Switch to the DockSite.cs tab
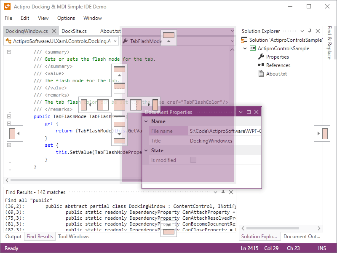This screenshot has width=337, height=253. pos(74,31)
